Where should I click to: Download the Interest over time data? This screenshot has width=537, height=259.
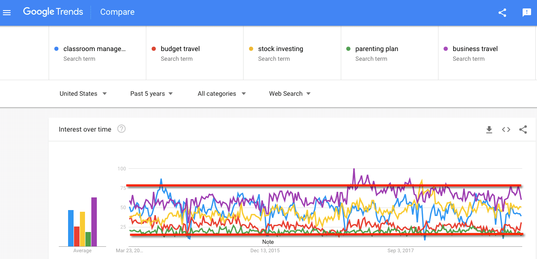point(489,129)
